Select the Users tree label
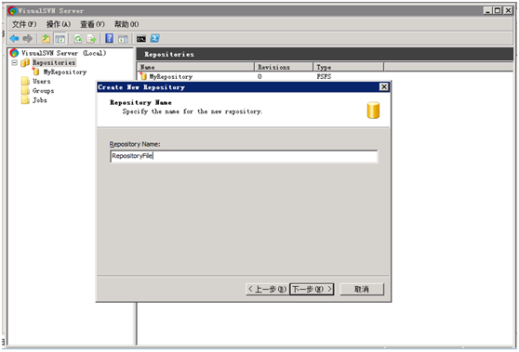 42,82
